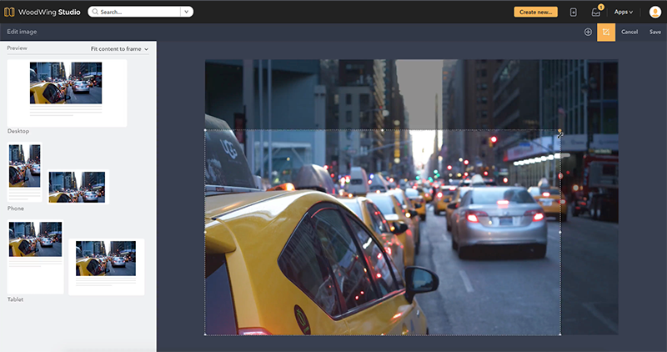Click the Phone label text
The height and width of the screenshot is (352, 667).
coord(16,209)
